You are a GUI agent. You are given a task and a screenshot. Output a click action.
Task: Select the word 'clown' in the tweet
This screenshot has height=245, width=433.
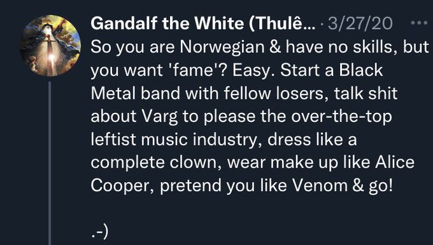pyautogui.click(x=195, y=162)
